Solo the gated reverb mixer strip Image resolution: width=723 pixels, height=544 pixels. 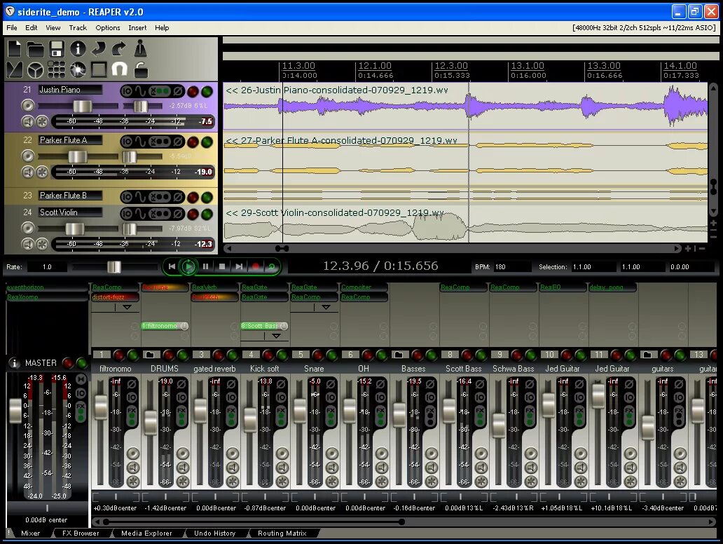(233, 482)
